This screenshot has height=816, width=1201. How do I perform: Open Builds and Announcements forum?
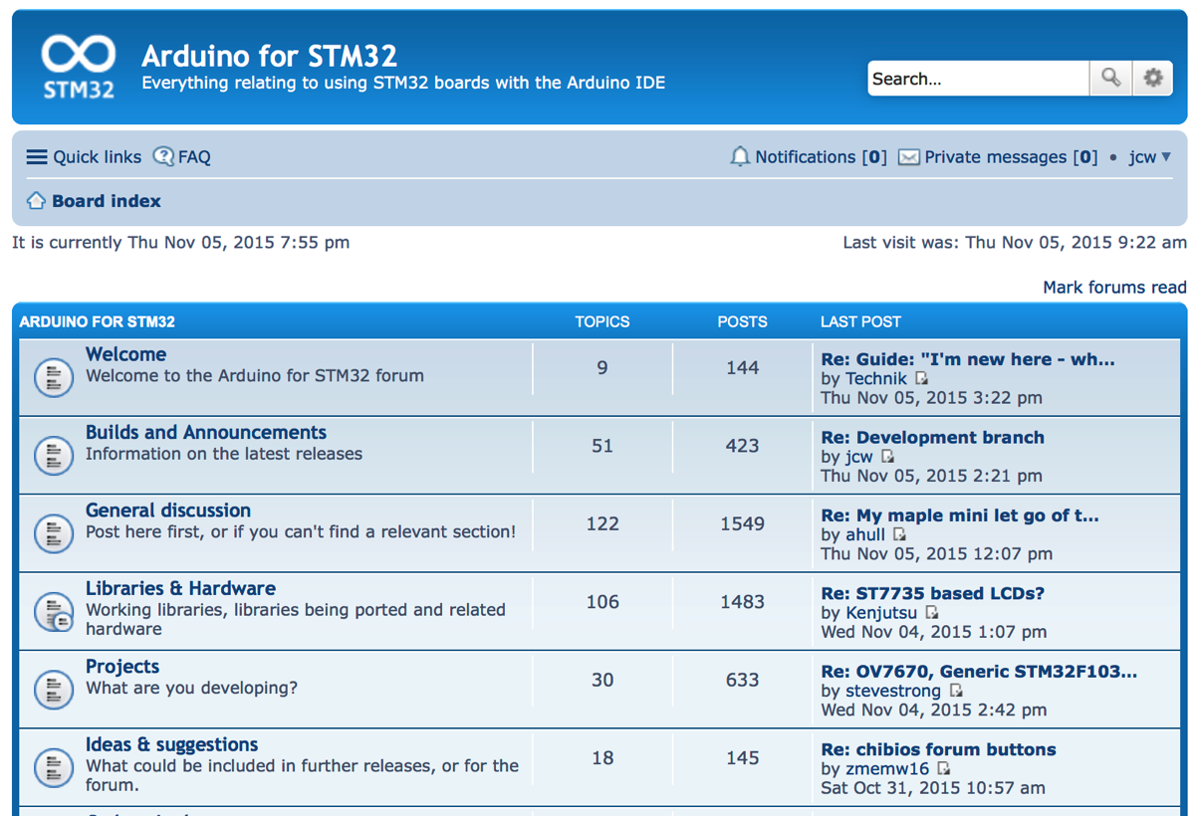pyautogui.click(x=206, y=432)
